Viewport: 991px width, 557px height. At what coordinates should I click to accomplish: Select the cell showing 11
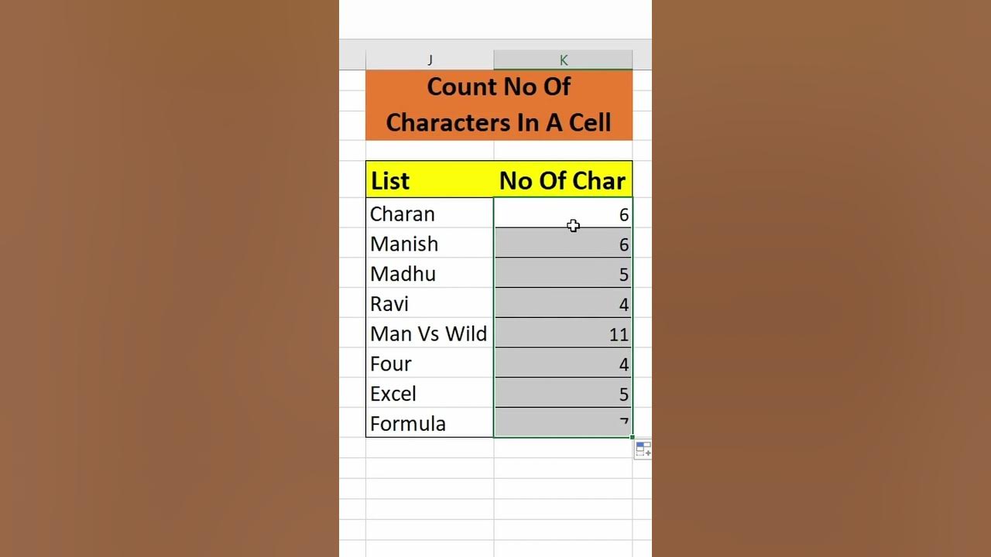tap(563, 333)
